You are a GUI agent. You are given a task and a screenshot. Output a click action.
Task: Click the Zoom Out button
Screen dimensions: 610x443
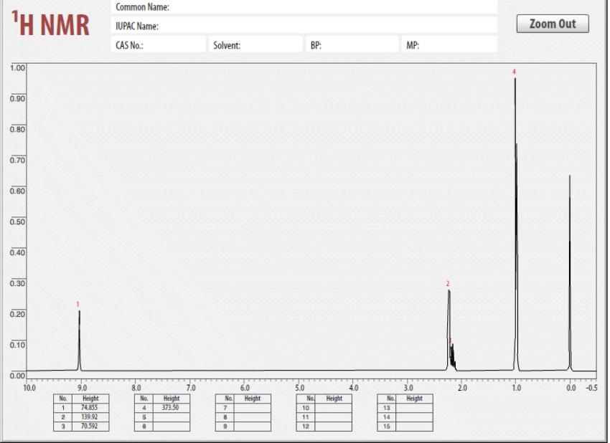click(552, 23)
